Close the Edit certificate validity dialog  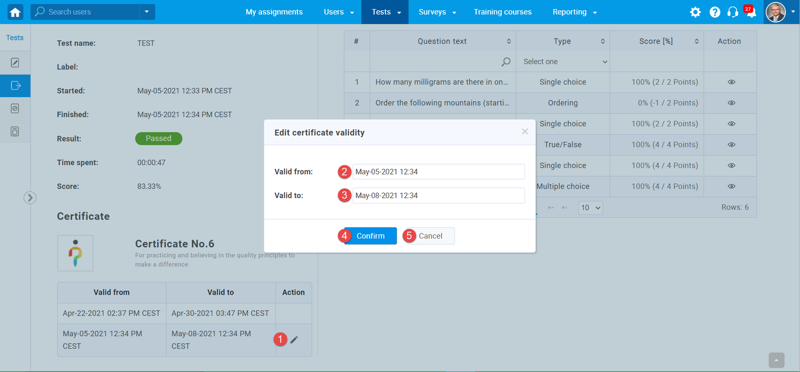[x=524, y=131]
